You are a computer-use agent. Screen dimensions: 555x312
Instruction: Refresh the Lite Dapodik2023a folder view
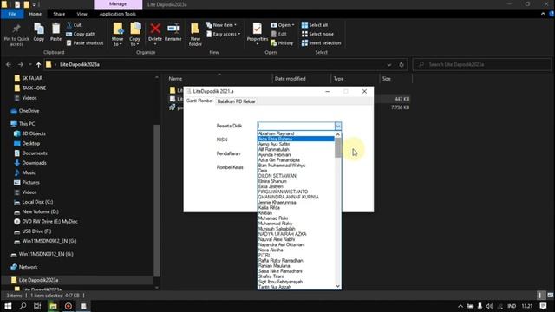(x=401, y=65)
